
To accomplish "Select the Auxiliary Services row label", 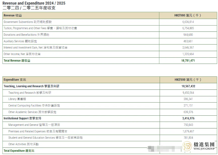I will [20, 41].
